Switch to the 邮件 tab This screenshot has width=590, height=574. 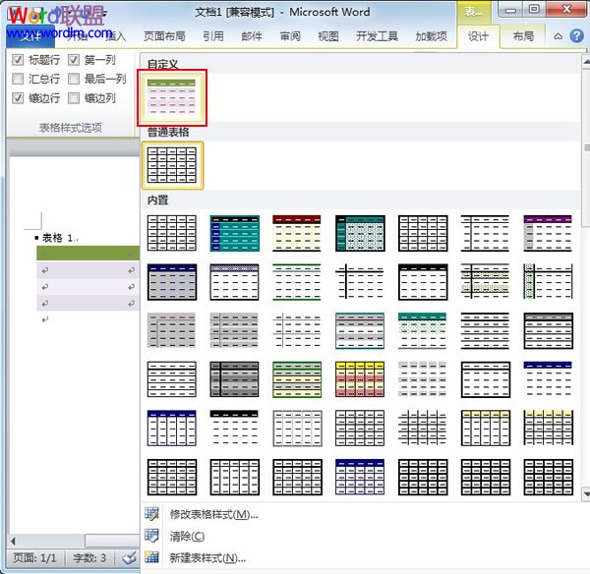click(x=252, y=36)
